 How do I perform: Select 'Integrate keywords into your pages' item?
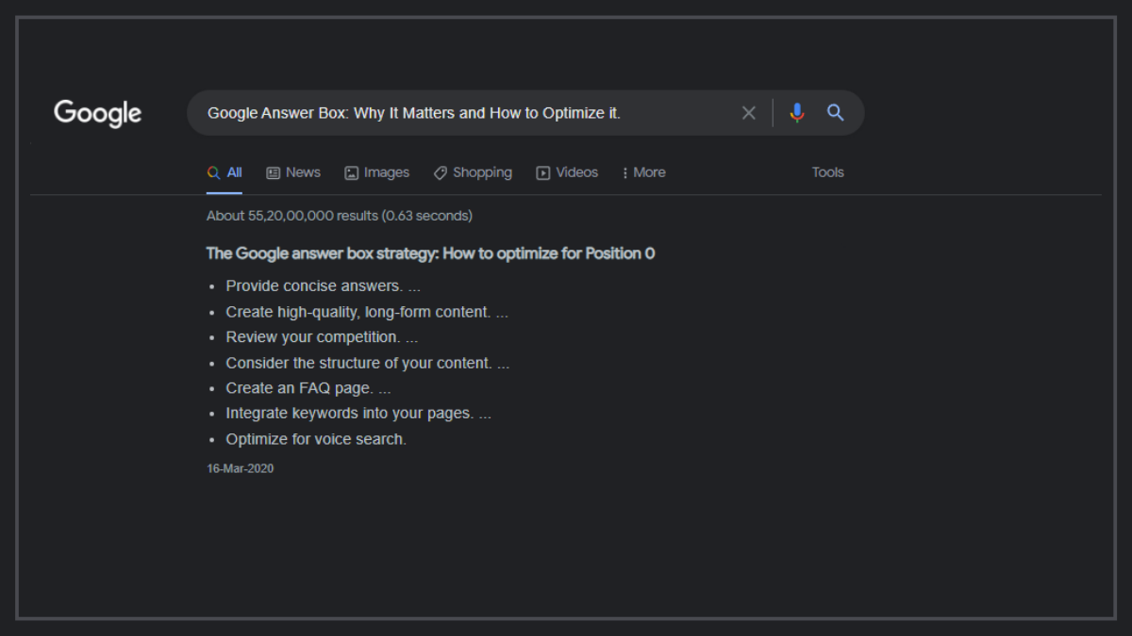point(358,413)
